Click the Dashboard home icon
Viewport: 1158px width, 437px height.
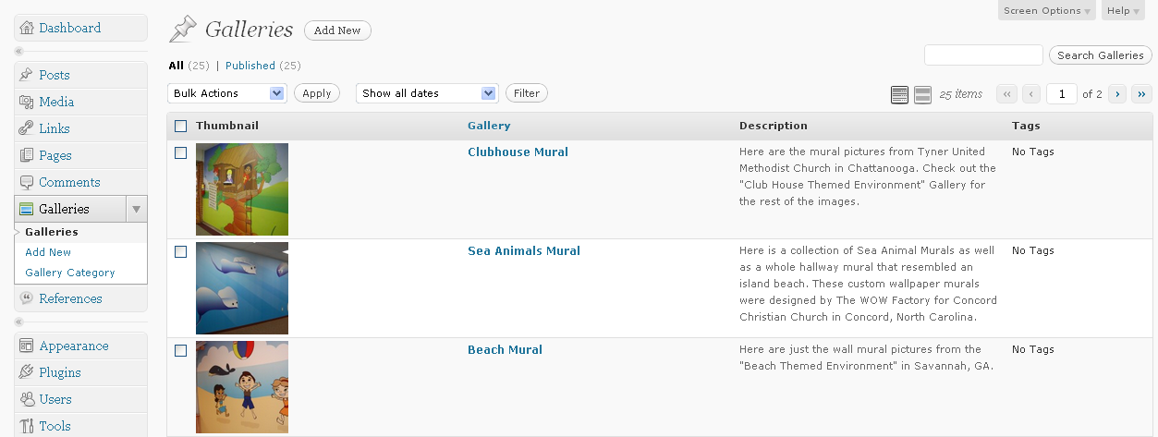[27, 28]
